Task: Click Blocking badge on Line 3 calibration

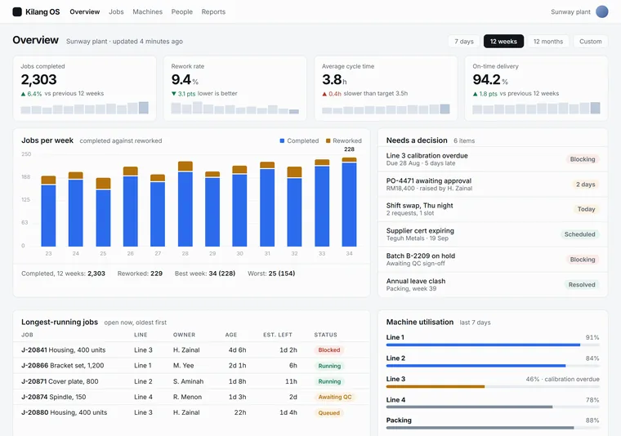Action: pyautogui.click(x=582, y=159)
